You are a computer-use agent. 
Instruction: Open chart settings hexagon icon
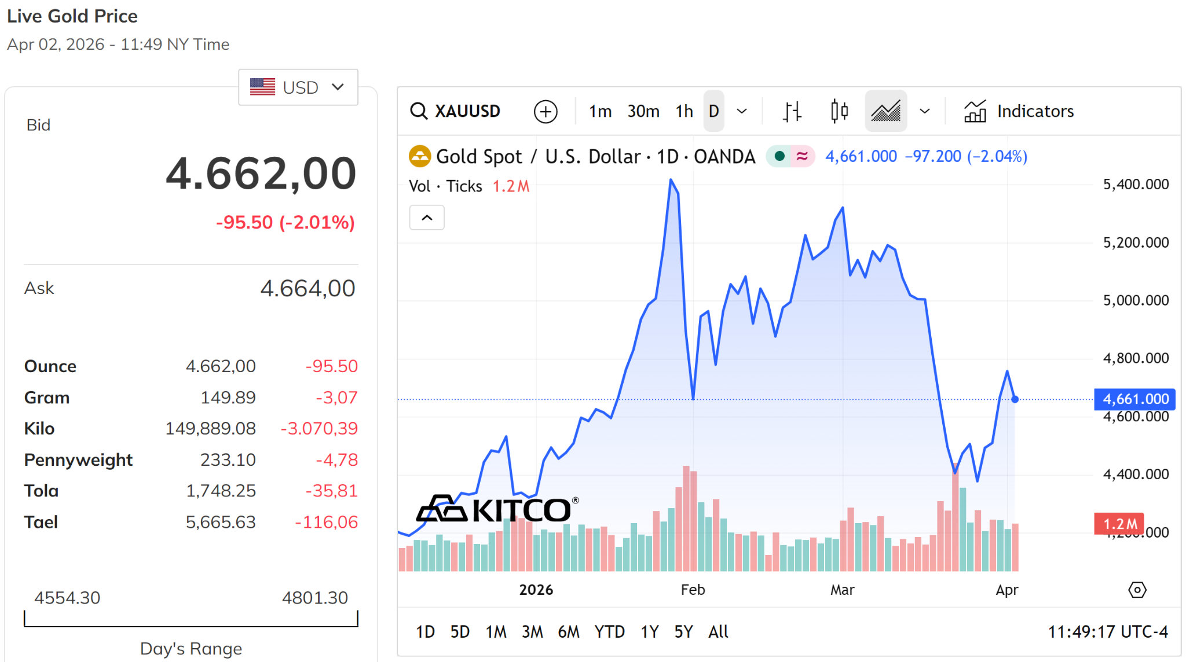[1137, 590]
